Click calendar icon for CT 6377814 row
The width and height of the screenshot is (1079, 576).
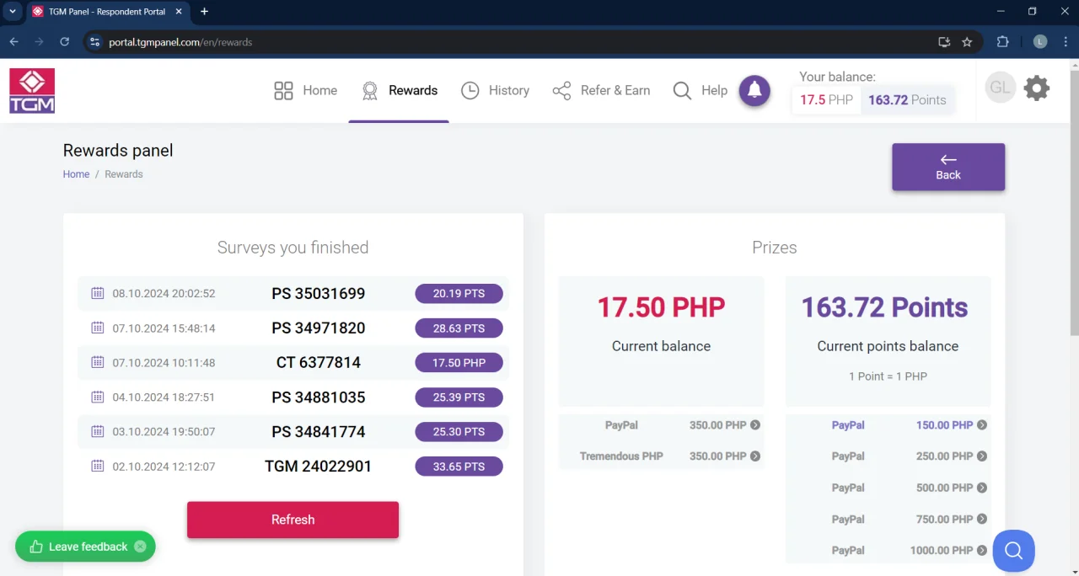point(97,362)
